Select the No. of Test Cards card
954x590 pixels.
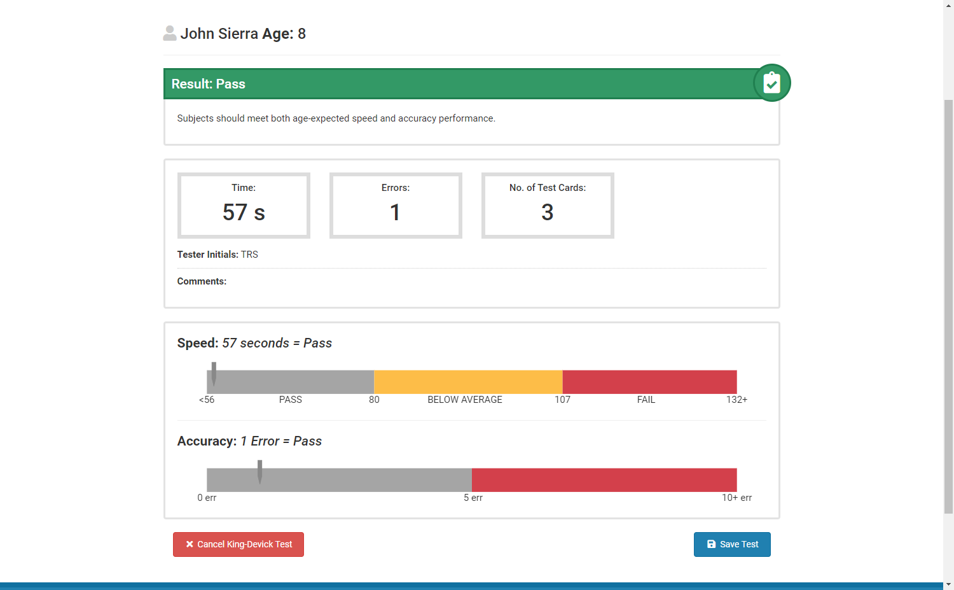point(548,205)
